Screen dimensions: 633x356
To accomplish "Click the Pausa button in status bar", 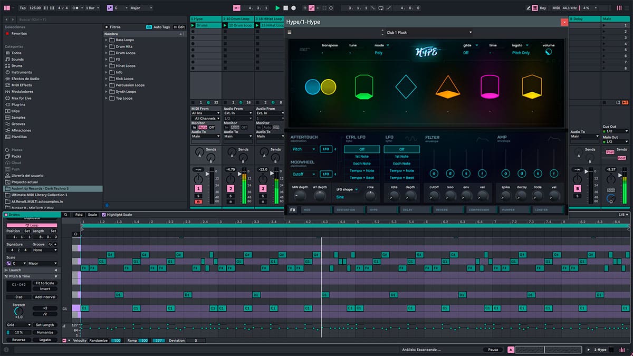I will tap(492, 350).
